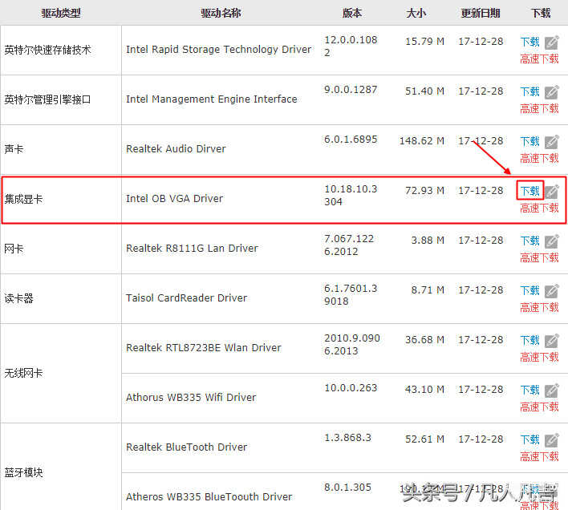Click size 51.40 M cell
This screenshot has width=568, height=510.
point(425,91)
